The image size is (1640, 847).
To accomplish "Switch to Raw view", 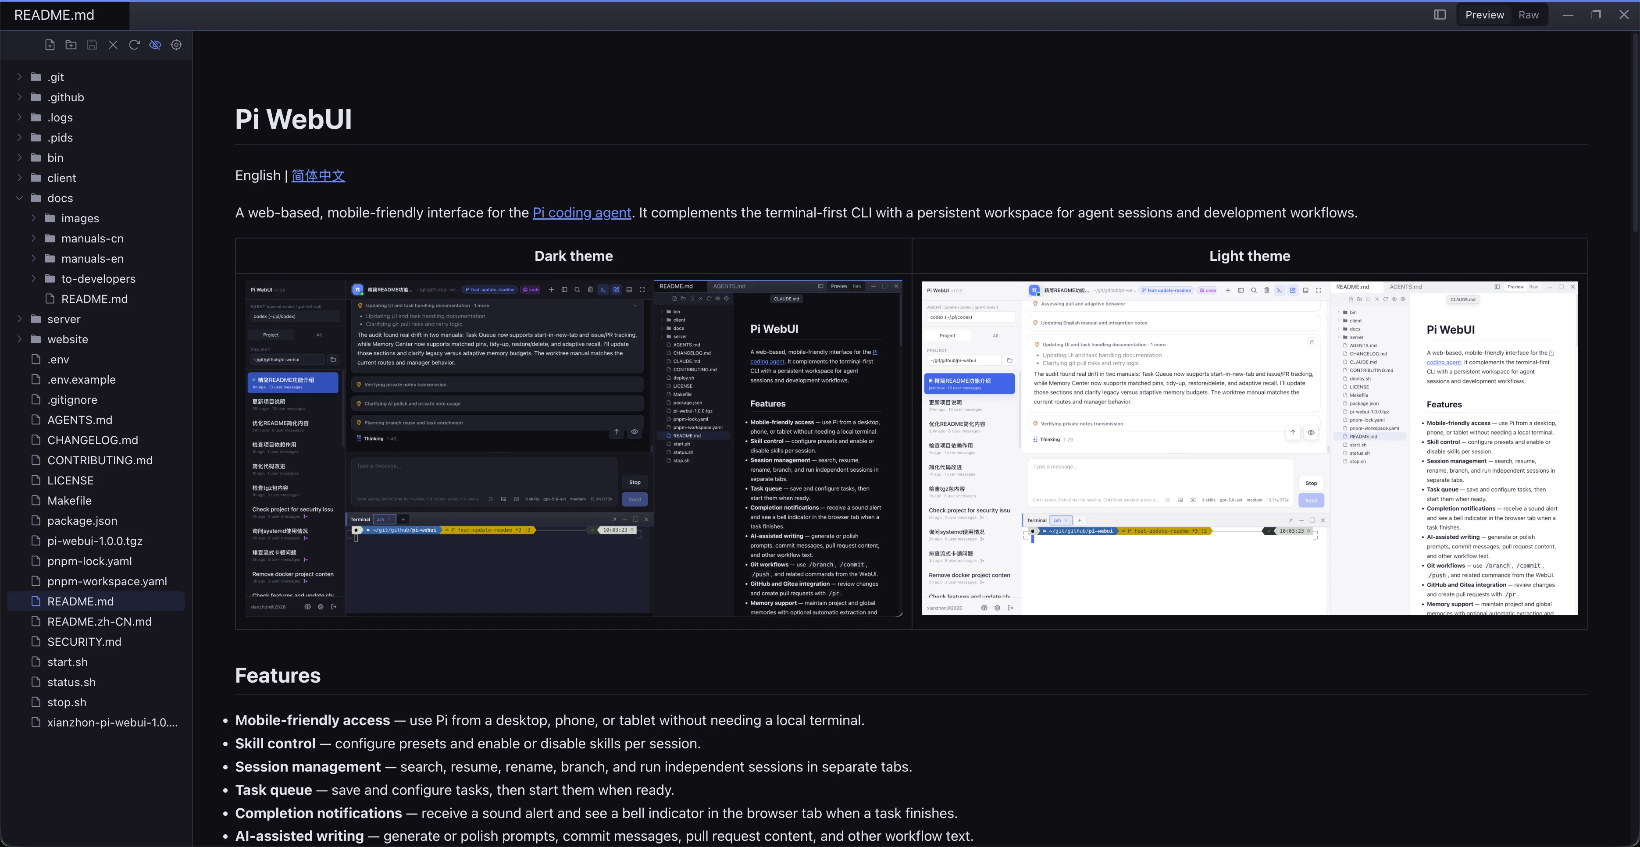I will pos(1528,14).
